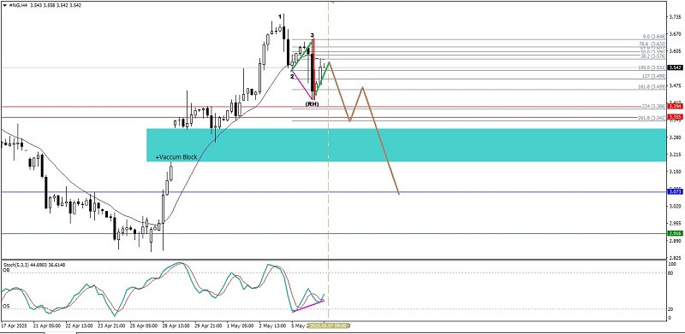Select the highlighted 2025.05.07 09:00 date marker
685x334 pixels.
pyautogui.click(x=328, y=325)
